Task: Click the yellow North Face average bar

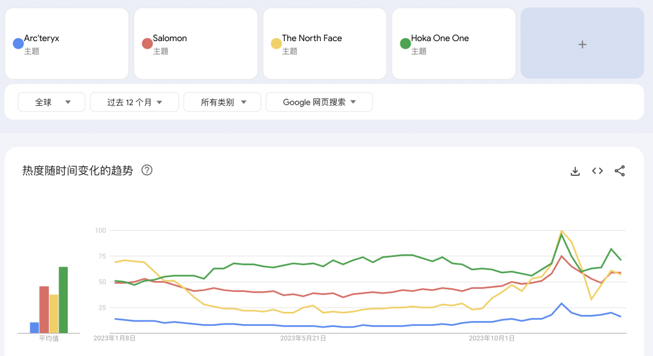Action: click(54, 314)
